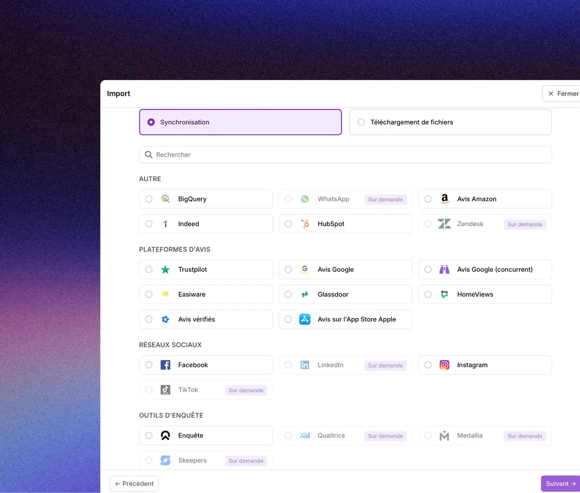Image resolution: width=580 pixels, height=493 pixels.
Task: Click the 'Sur demande' badge next to LinkedIn
Action: 385,365
